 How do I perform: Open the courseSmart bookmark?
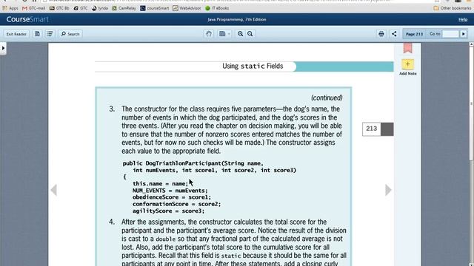(x=155, y=8)
